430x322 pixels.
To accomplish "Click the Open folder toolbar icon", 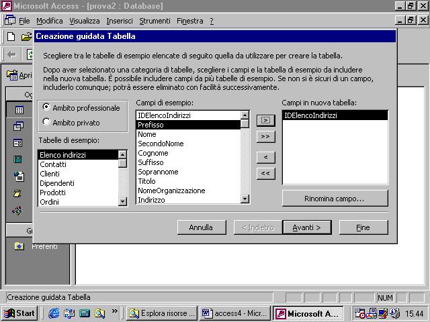I will pos(27,36).
